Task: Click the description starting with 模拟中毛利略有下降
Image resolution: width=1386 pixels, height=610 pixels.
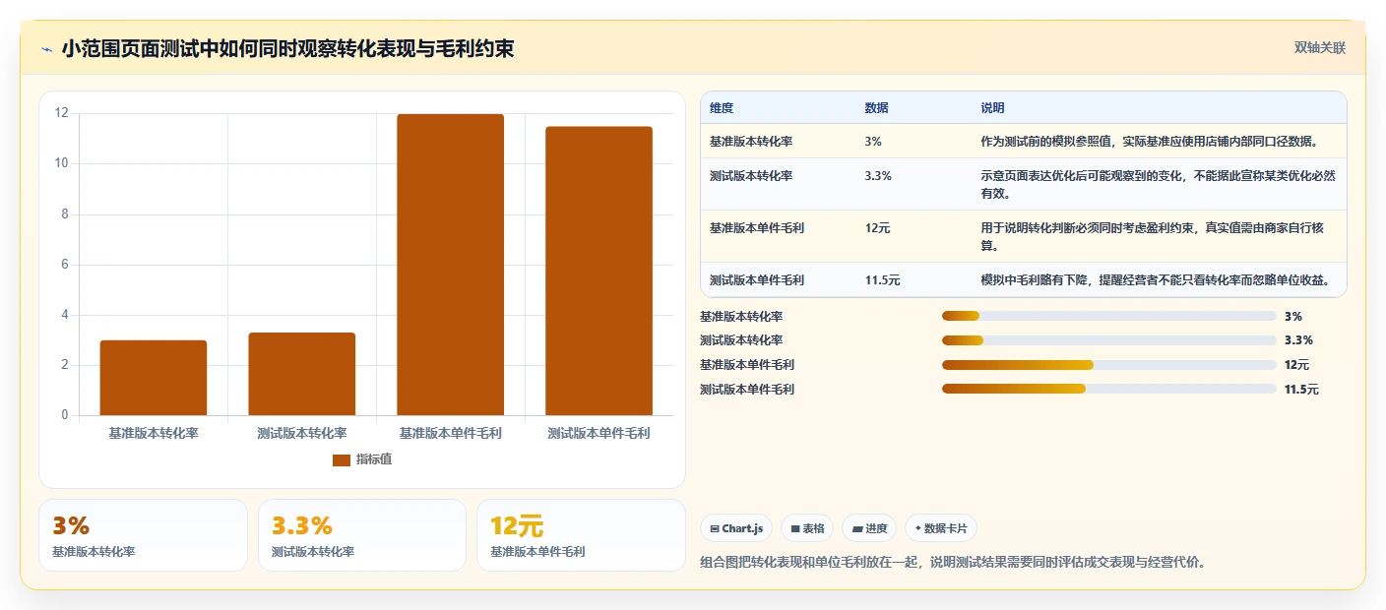Action: coord(1157,280)
